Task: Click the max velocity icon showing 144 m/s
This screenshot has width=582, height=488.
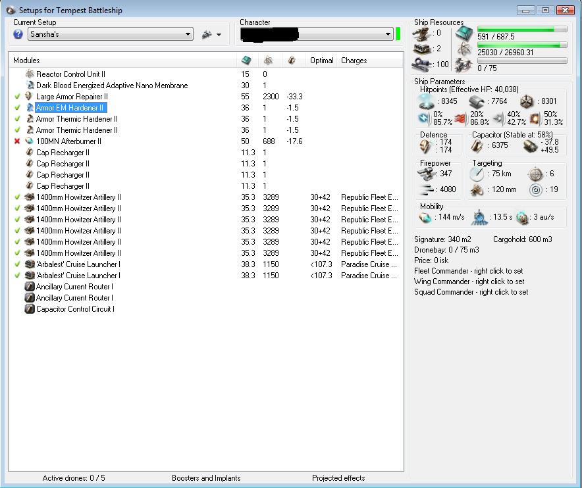Action: 425,217
